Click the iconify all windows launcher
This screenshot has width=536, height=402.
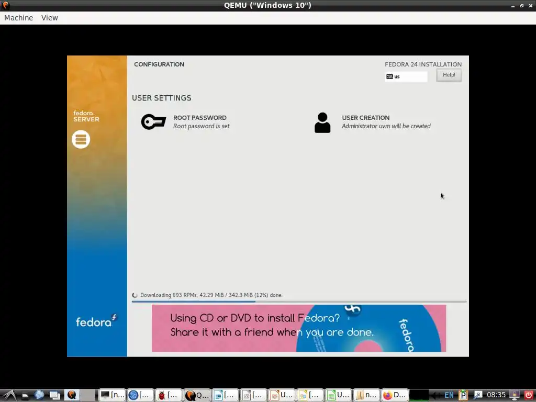tap(55, 395)
